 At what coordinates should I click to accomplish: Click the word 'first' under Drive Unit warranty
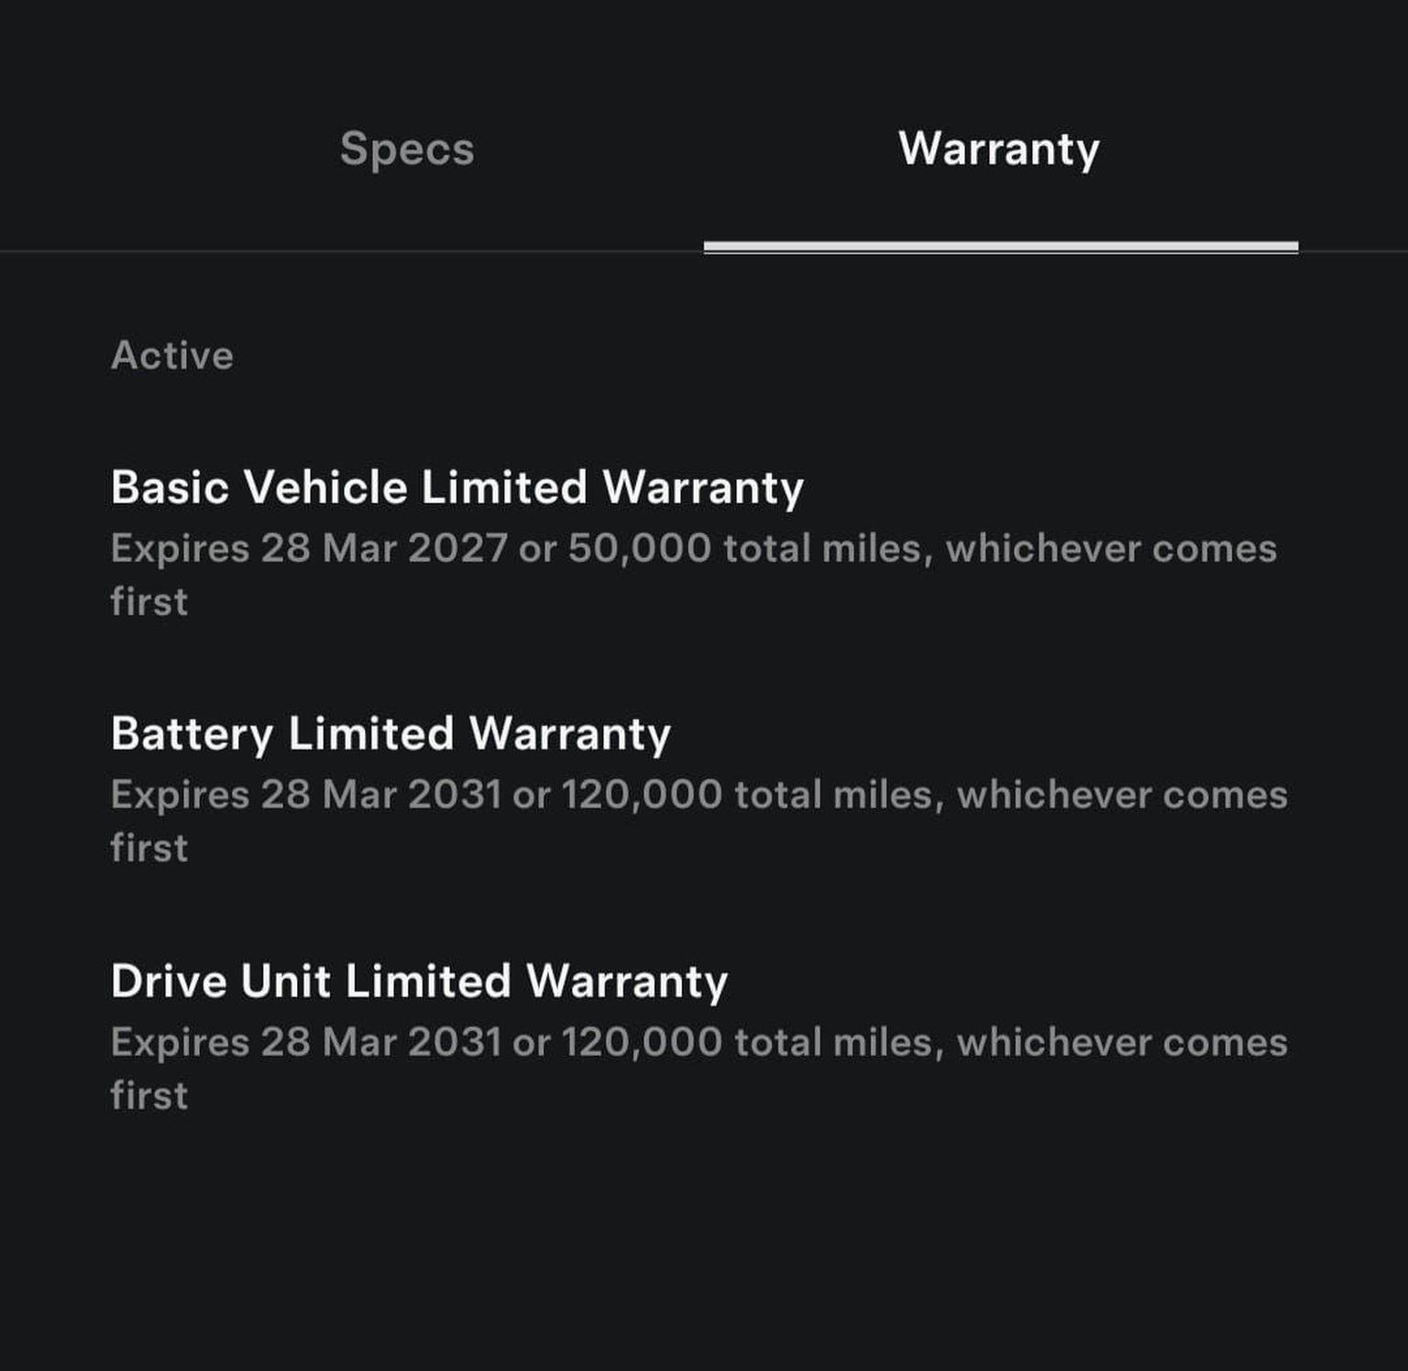coord(148,1096)
